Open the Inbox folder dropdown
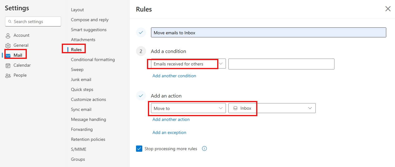This screenshot has width=395, height=167. point(272,108)
